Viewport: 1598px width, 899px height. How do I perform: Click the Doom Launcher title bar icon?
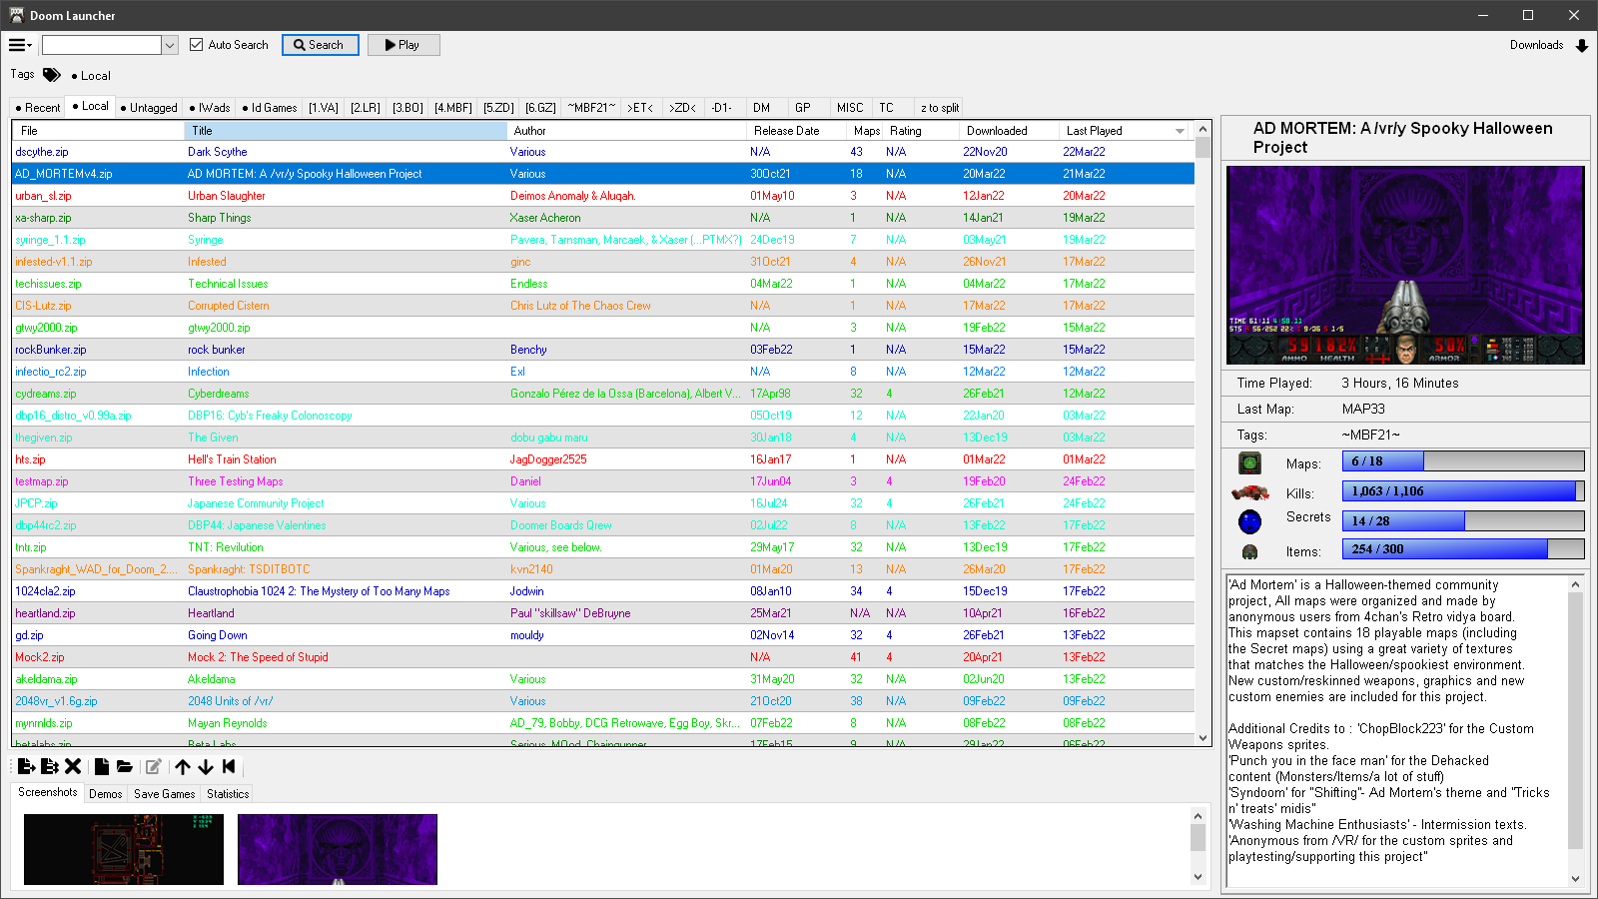(16, 15)
